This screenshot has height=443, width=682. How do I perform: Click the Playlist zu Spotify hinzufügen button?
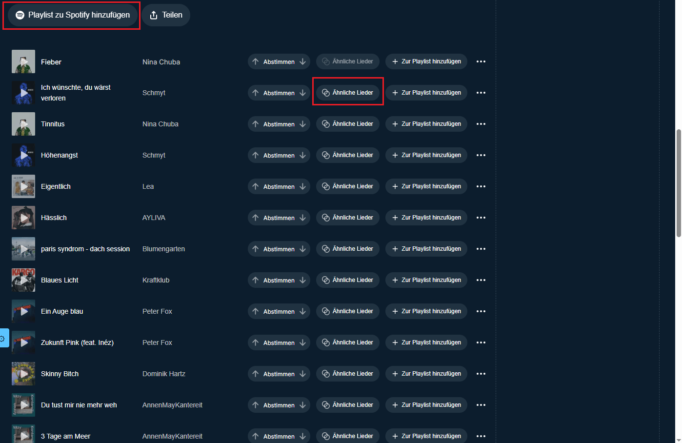(71, 15)
